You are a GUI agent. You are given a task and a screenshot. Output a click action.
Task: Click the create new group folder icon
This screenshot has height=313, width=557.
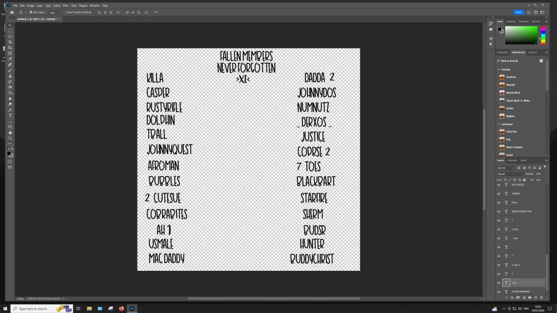(x=530, y=298)
